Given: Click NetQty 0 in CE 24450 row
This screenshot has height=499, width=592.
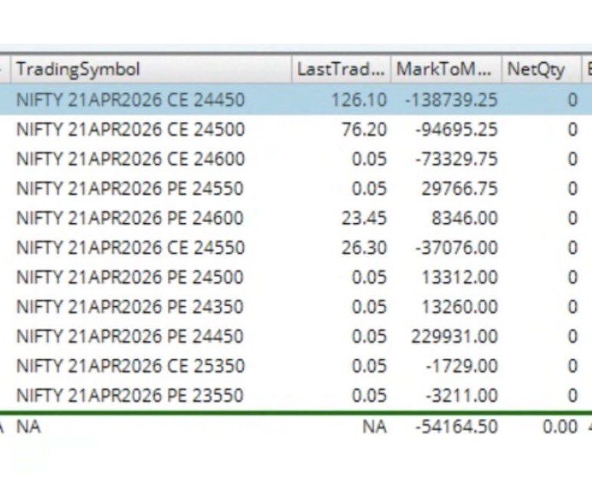Looking at the screenshot, I should [573, 100].
